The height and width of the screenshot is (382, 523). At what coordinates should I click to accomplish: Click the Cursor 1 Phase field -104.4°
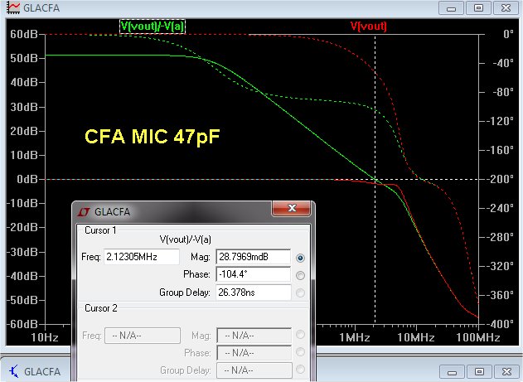click(254, 274)
